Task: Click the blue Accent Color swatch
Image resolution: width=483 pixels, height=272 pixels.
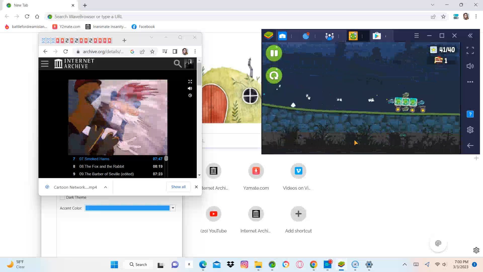Action: [127, 208]
